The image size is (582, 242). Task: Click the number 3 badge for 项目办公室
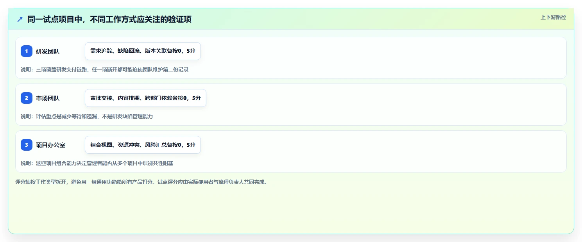coord(27,145)
